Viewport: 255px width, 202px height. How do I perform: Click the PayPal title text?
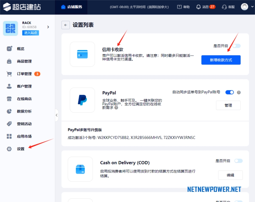click(x=109, y=93)
